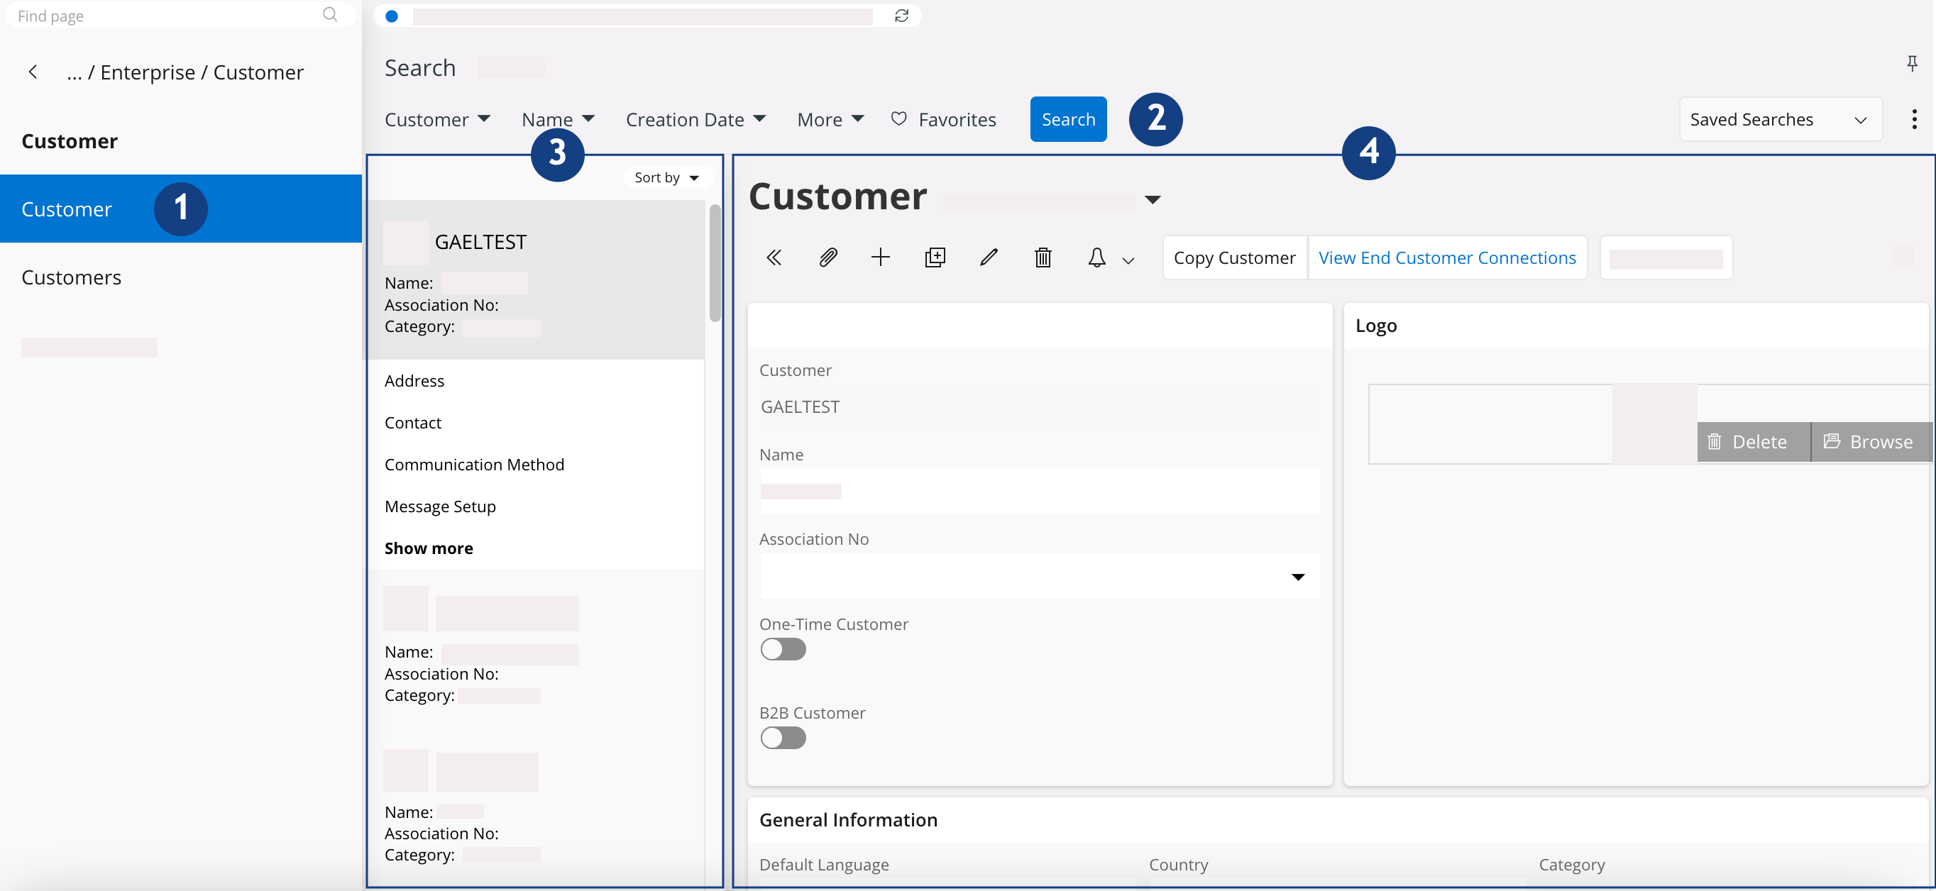Click the duplicate record icon
Image resolution: width=1936 pixels, height=891 pixels.
(x=935, y=258)
